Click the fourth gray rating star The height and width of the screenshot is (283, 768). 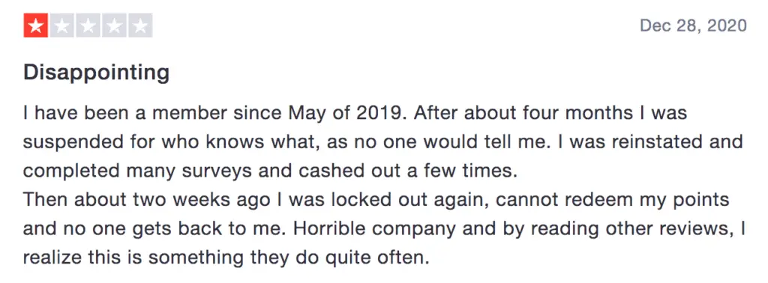pos(114,26)
